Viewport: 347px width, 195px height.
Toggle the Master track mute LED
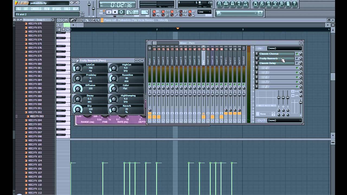point(150,84)
